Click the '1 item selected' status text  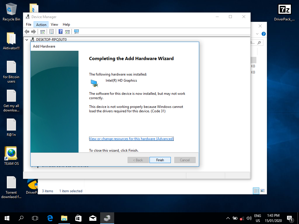click(71, 191)
